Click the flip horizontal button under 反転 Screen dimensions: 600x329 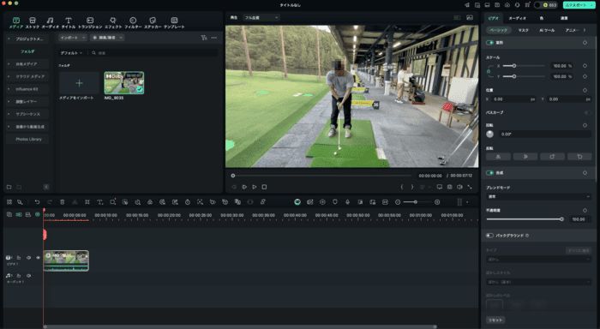[x=498, y=157]
